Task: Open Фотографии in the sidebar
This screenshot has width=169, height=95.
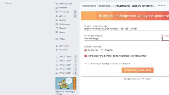Action: 64,24
